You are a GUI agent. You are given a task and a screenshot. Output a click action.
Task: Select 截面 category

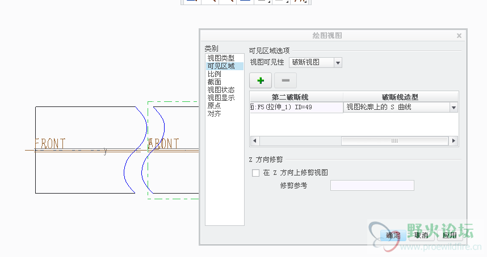click(x=214, y=82)
